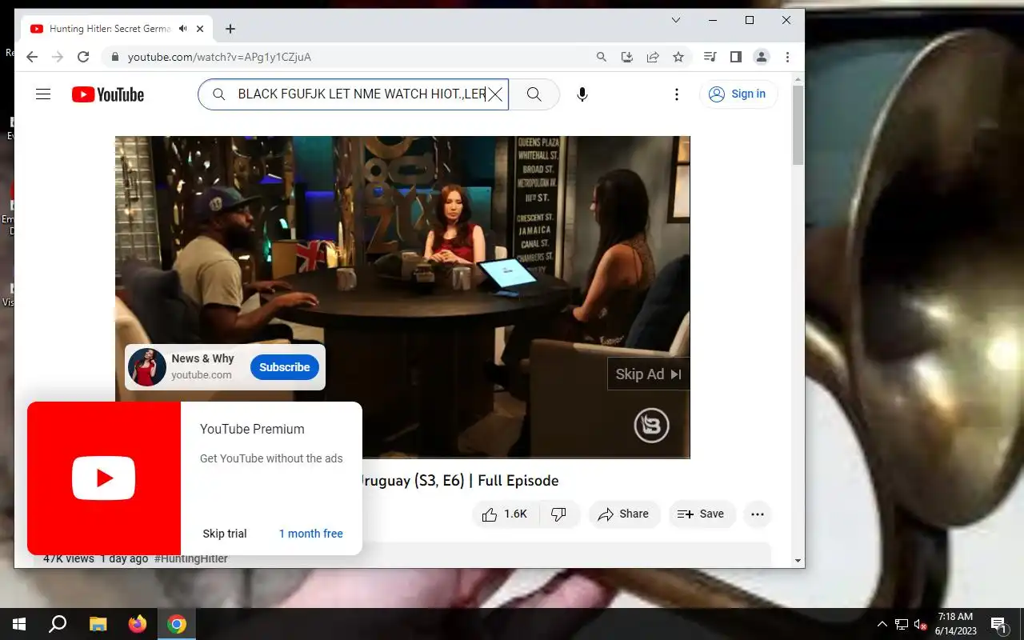Mute the tab via the speaker icon
Viewport: 1024px width, 640px height.
pos(183,29)
